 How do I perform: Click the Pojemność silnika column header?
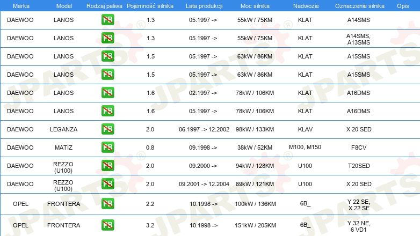click(x=150, y=6)
